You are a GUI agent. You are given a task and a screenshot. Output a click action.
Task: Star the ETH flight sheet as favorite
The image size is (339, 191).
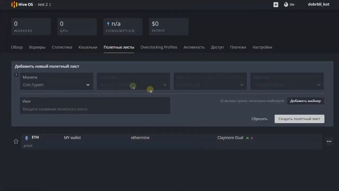16,142
